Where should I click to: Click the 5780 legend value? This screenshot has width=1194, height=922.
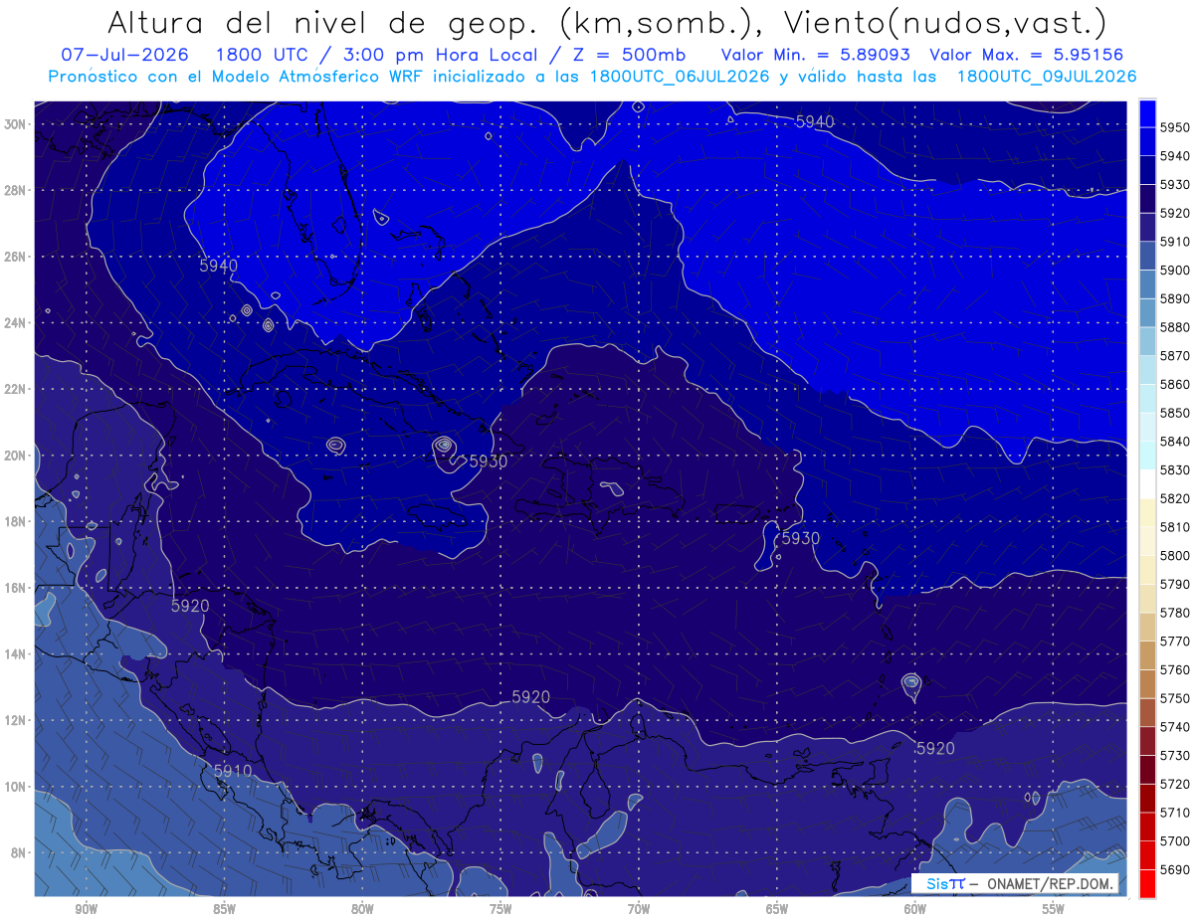coord(1175,613)
